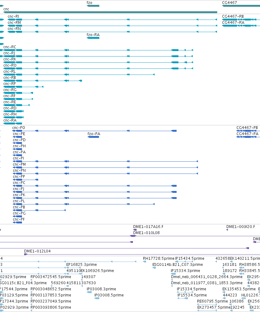Screen dimensions: 260x312
Task: Click the IP03008.3prime EST label
Action: pos(101,289)
